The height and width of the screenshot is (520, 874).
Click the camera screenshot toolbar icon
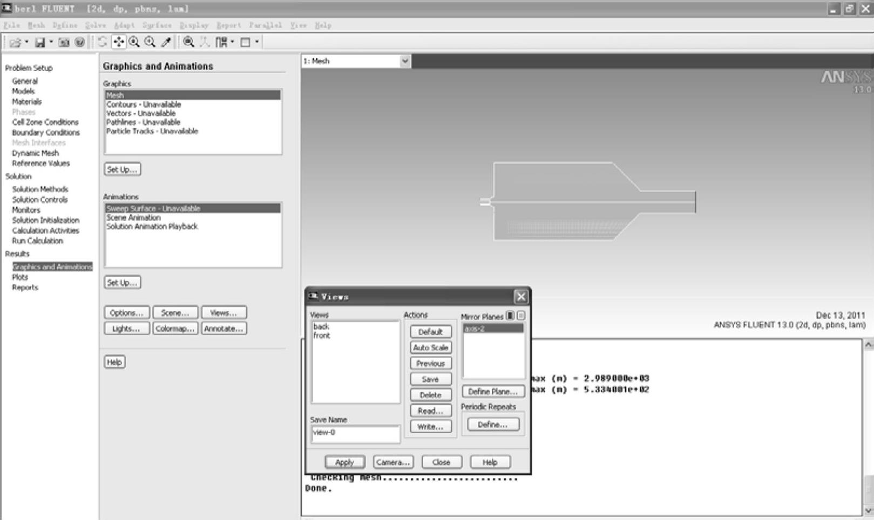(64, 42)
